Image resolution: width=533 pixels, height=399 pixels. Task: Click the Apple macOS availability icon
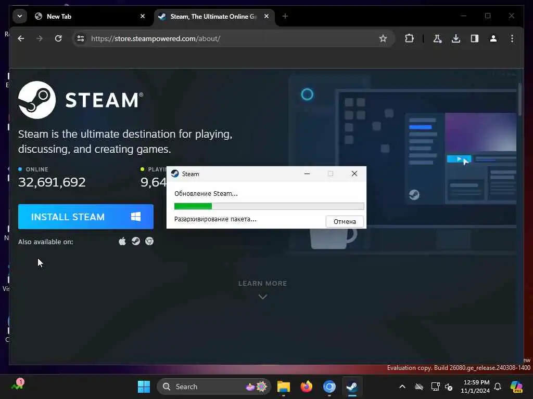click(x=122, y=241)
